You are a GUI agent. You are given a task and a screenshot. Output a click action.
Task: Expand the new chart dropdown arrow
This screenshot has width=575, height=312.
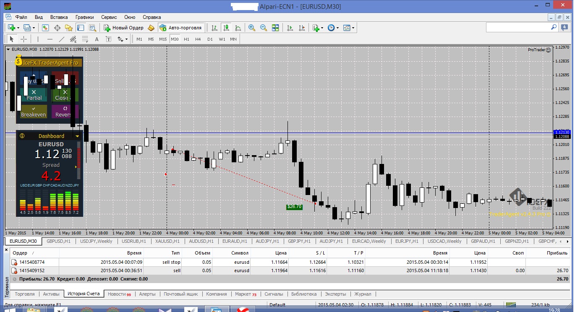click(18, 28)
